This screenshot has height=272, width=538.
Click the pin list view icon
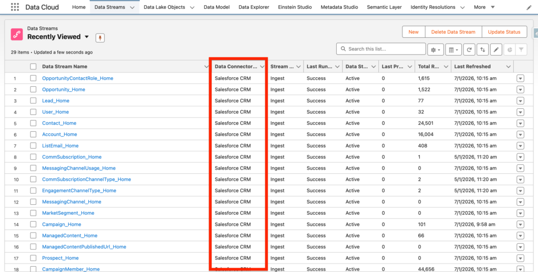pos(100,37)
